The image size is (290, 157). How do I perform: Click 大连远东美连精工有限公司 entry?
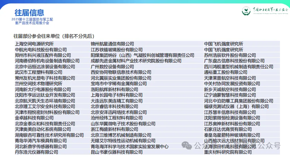[117, 101]
